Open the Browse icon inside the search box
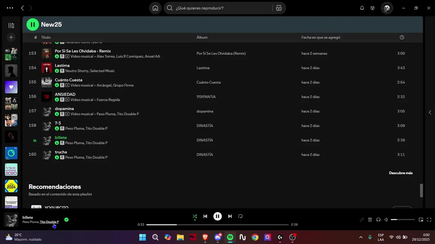 point(279,8)
